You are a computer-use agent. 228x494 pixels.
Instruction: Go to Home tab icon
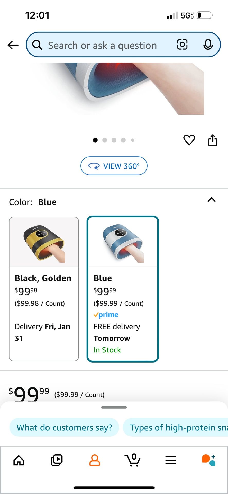[x=19, y=460]
